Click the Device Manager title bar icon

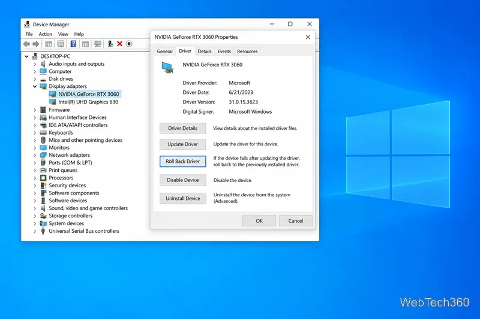click(27, 24)
